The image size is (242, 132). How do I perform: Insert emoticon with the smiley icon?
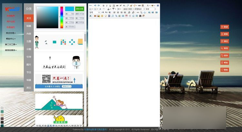pyautogui.click(x=102, y=16)
